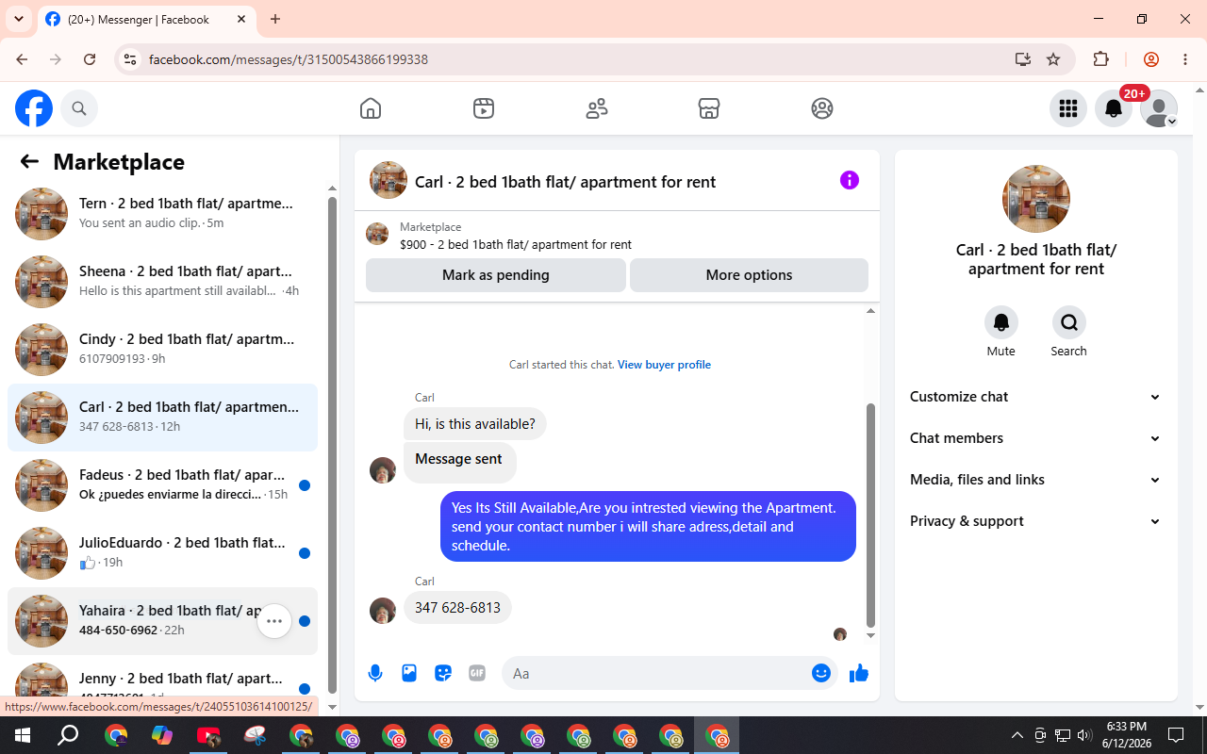This screenshot has width=1207, height=754.
Task: Open the Cindy conversation
Action: [162, 350]
